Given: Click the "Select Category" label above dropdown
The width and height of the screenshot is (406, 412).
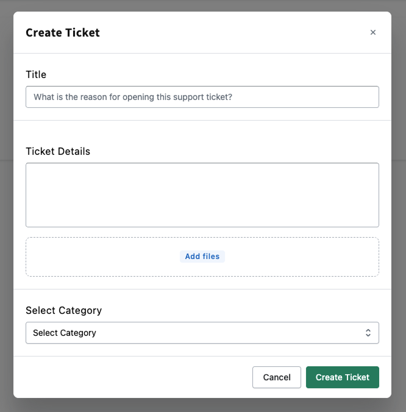Looking at the screenshot, I should pos(63,310).
